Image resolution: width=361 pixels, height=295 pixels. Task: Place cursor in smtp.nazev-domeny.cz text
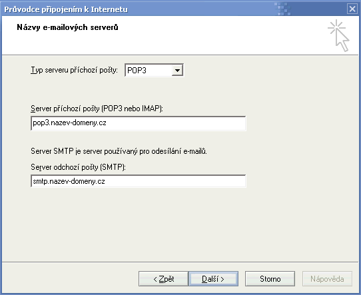pos(69,181)
